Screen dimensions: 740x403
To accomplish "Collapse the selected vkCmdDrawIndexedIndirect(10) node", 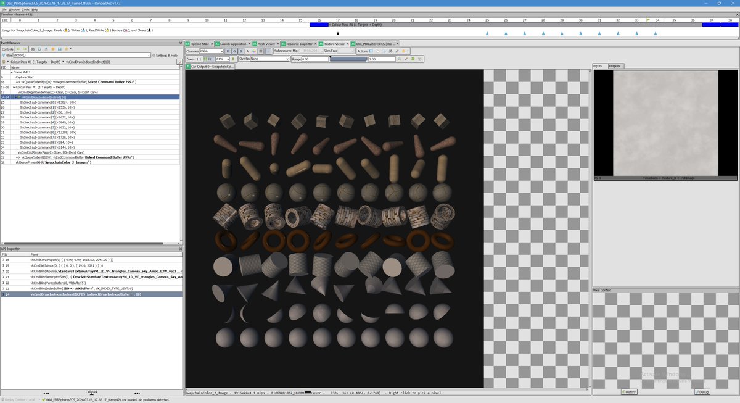I will 17,97.
